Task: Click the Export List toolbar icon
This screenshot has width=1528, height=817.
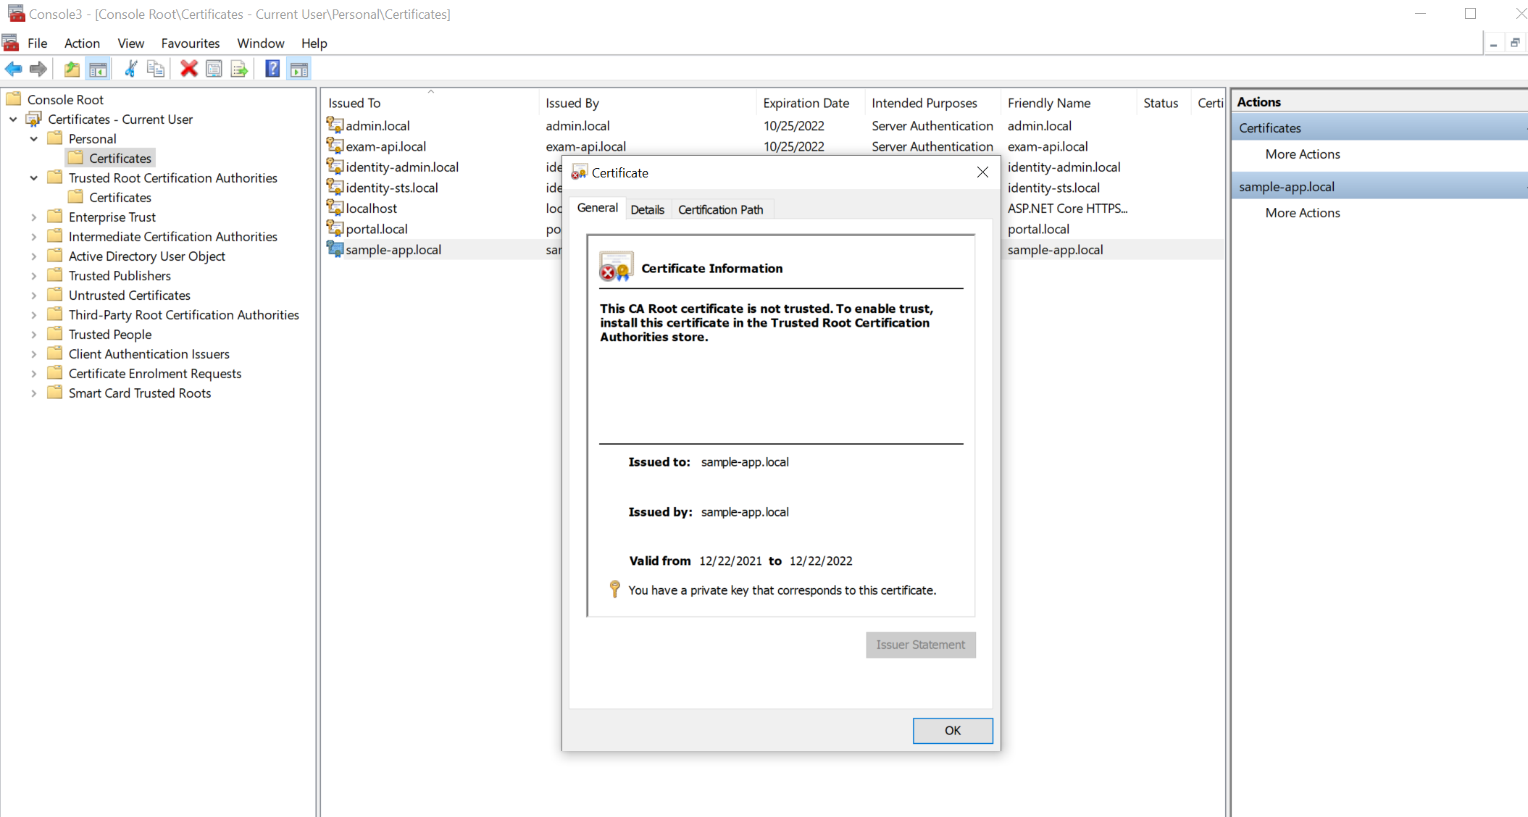Action: pyautogui.click(x=239, y=70)
